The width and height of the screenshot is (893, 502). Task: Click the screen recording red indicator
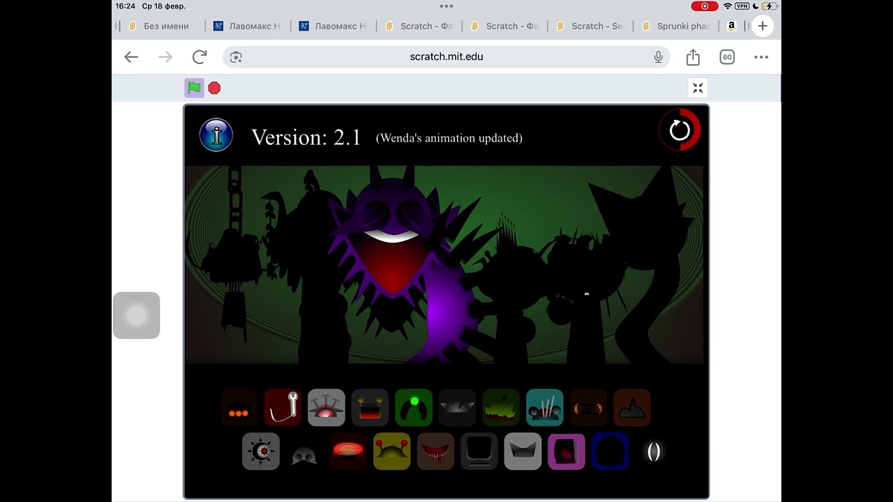tap(705, 6)
